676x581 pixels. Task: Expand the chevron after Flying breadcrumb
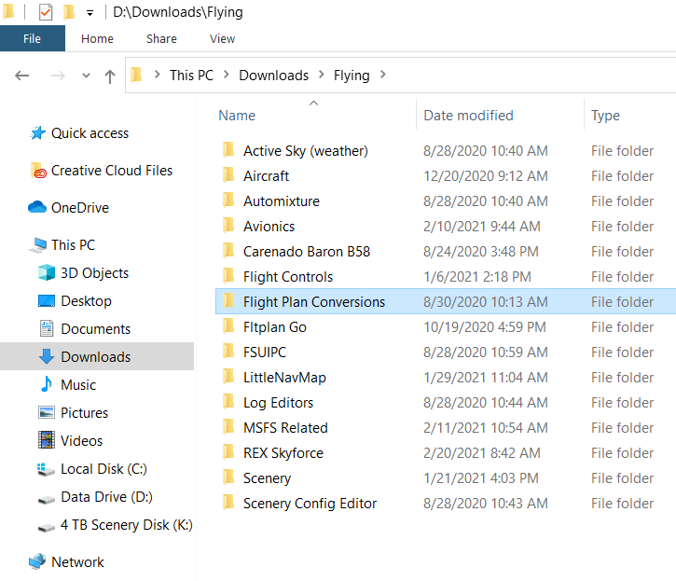coord(383,75)
